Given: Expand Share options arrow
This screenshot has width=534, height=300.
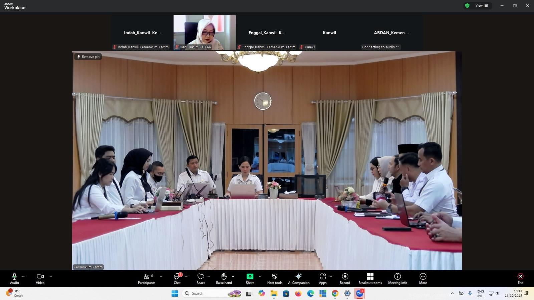Looking at the screenshot, I should point(260,276).
